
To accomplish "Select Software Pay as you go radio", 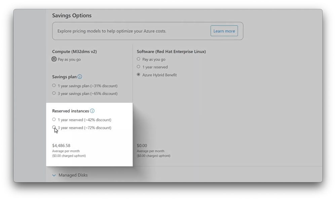I will point(139,59).
